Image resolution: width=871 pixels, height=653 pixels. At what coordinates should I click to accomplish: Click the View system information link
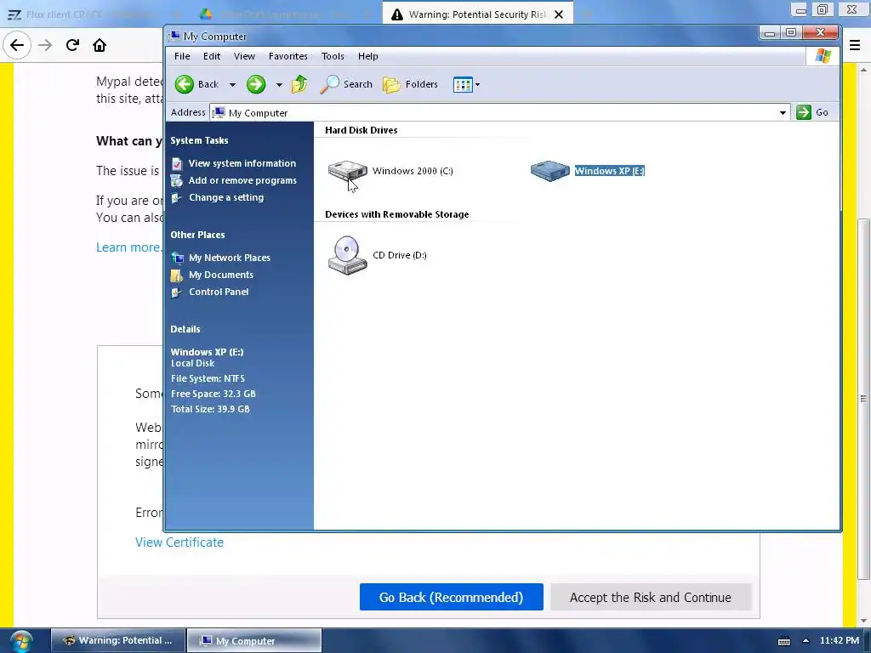(x=242, y=163)
